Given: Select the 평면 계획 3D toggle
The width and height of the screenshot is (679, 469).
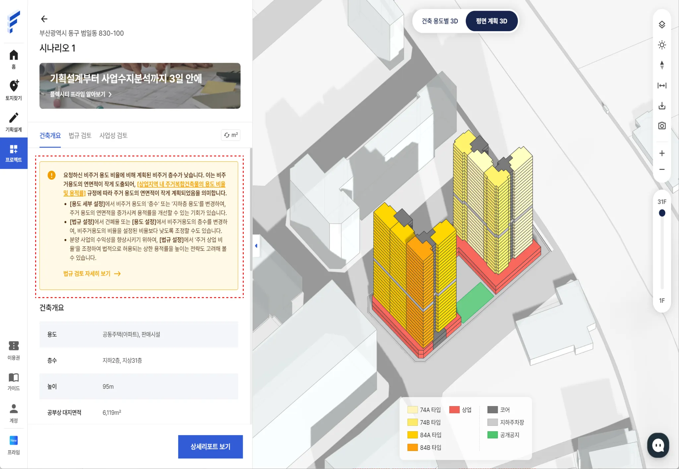Looking at the screenshot, I should pyautogui.click(x=491, y=21).
